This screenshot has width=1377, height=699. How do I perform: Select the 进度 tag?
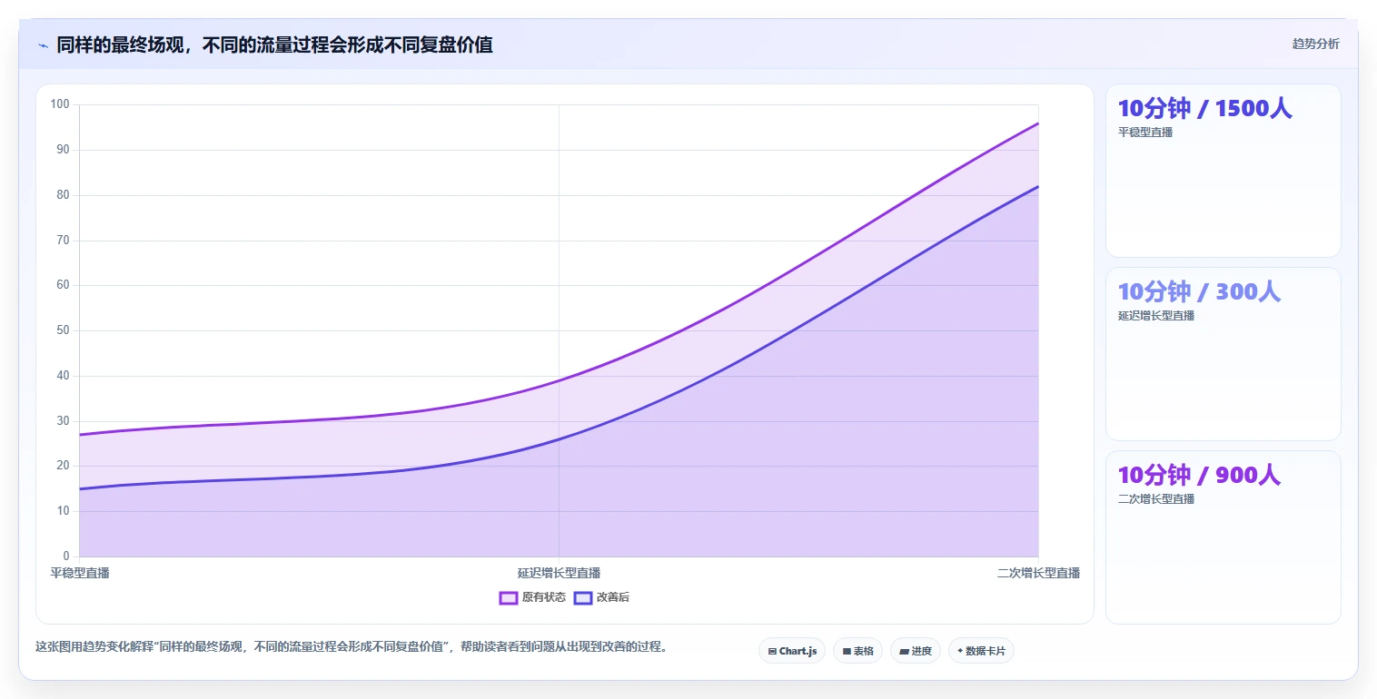click(x=916, y=651)
